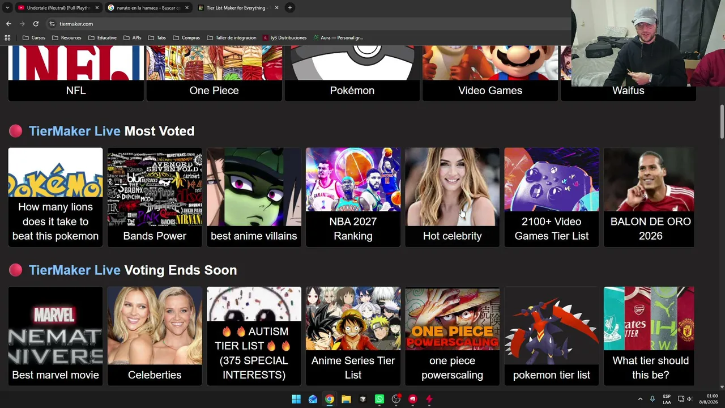Open the Cursos bookmark folder

pos(33,38)
